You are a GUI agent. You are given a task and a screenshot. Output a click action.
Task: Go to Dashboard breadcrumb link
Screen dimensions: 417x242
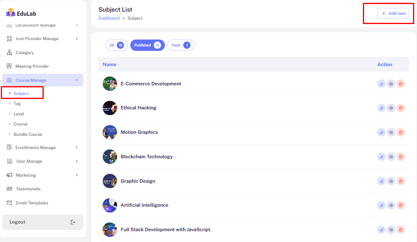point(109,18)
